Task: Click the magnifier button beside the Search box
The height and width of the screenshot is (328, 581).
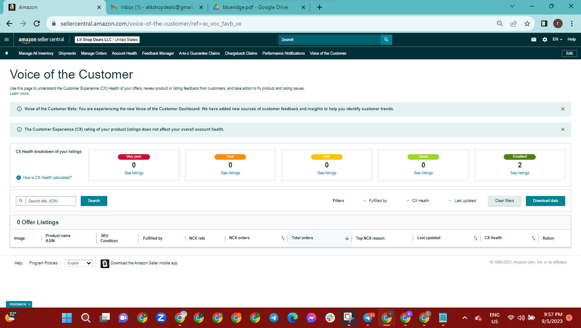Action: pyautogui.click(x=386, y=40)
